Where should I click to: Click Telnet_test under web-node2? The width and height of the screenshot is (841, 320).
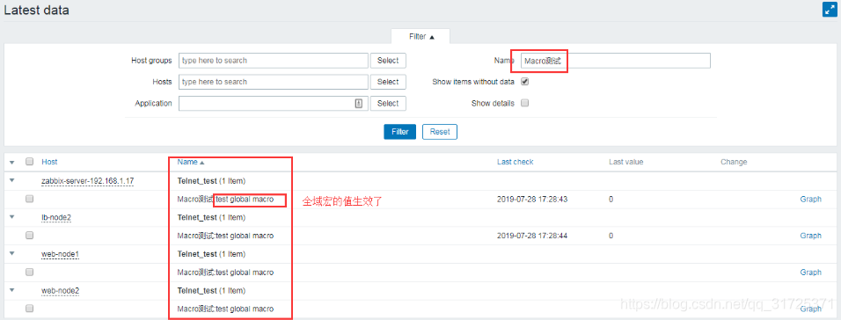click(x=197, y=290)
